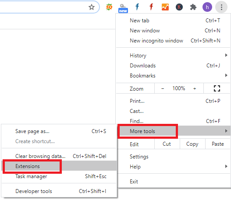Image resolution: width=231 pixels, height=200 pixels.
Task: Click the three-dot Chrome menu button
Action: pos(221,7)
